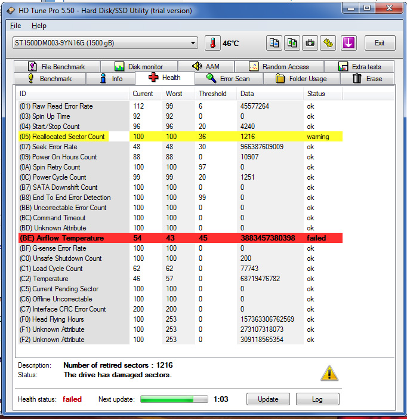
Task: Select the (F1) Unknown Attribute row
Action: [x=180, y=329]
